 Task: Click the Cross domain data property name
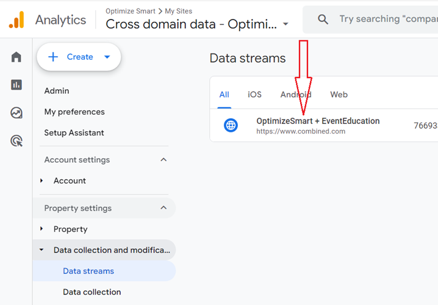click(x=192, y=24)
